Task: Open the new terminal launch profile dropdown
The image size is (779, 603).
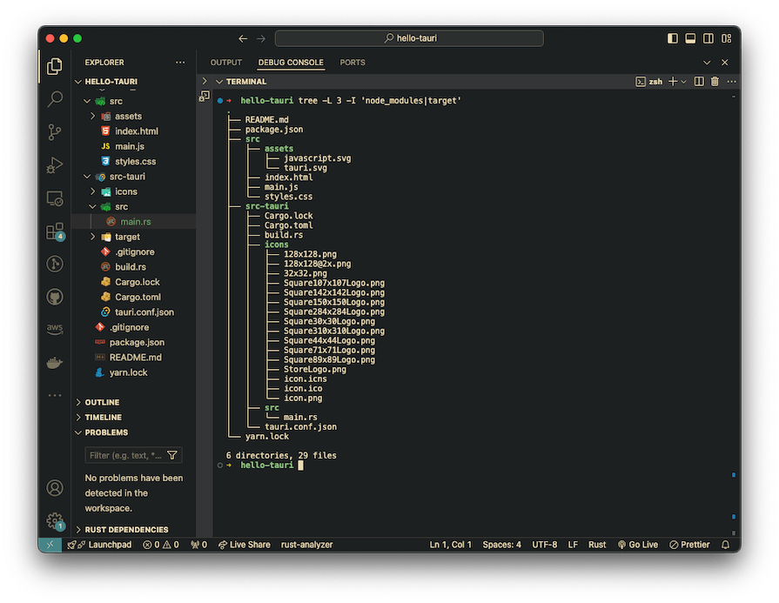Action: (683, 82)
